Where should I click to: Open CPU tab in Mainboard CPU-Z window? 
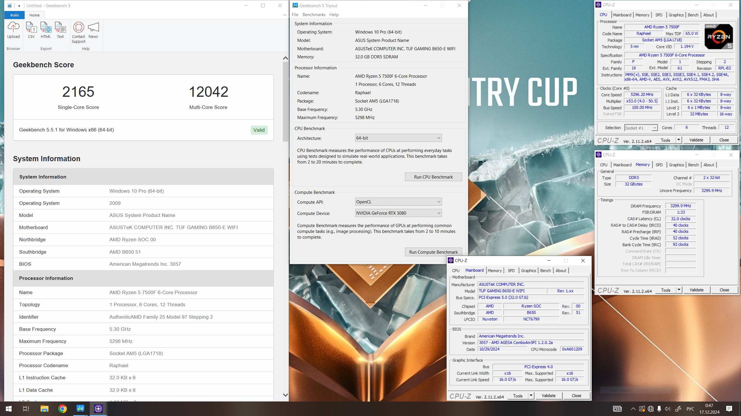pos(456,270)
